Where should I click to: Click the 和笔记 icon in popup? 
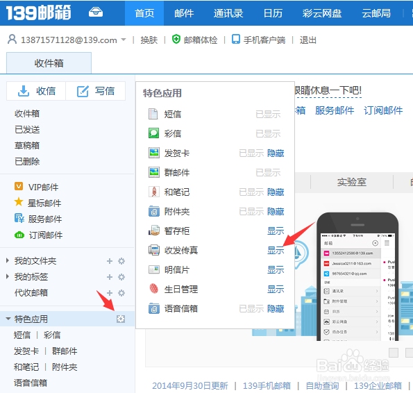154,192
